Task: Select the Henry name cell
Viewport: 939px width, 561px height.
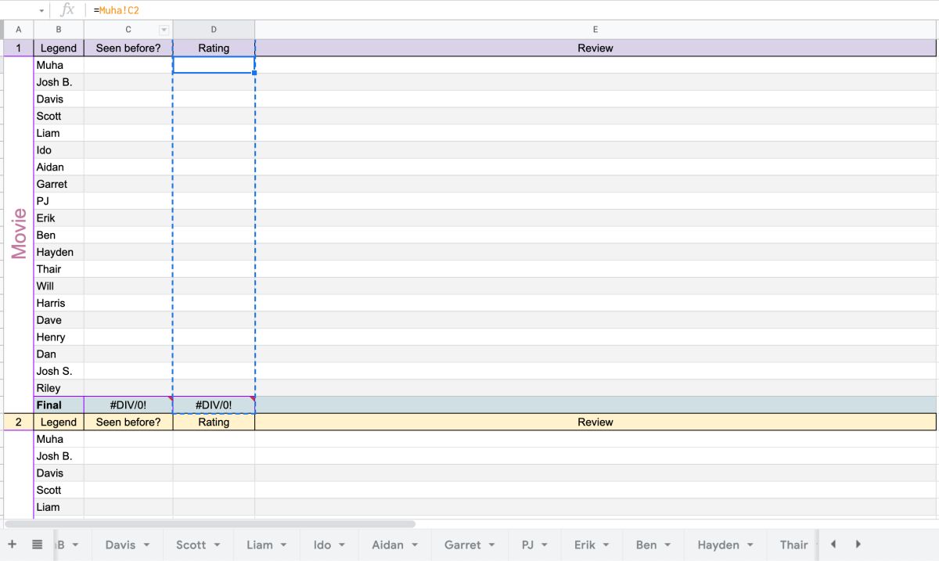Action: click(59, 337)
